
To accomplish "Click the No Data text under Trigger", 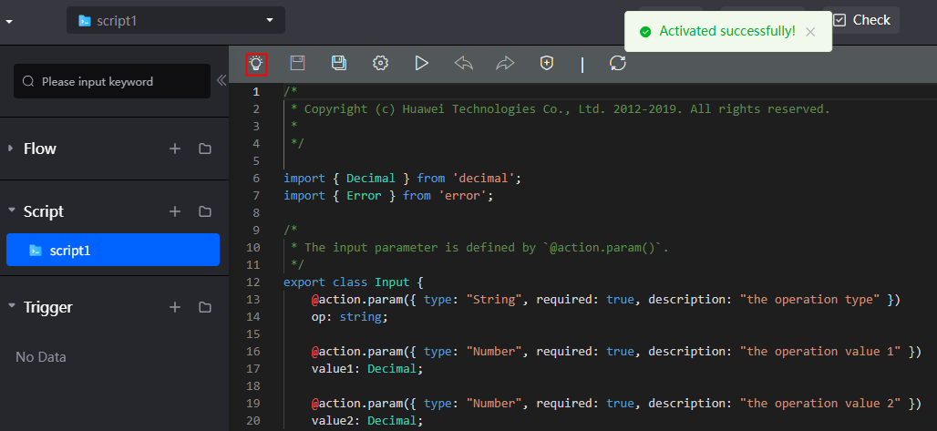I will 41,357.
